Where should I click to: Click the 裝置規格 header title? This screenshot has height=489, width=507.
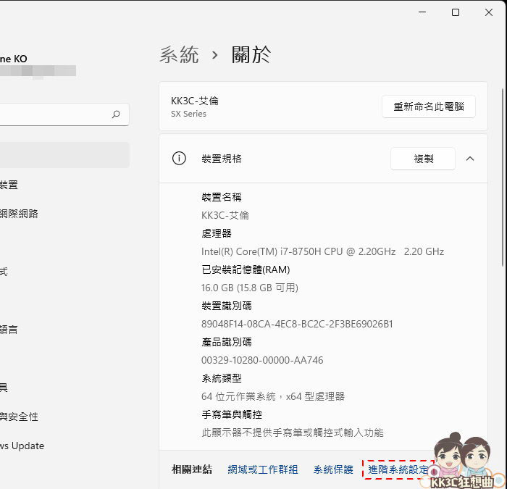221,159
